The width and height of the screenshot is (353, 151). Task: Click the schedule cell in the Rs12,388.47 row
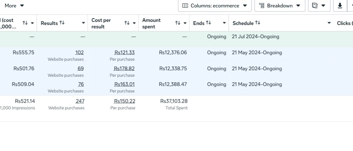tap(257, 84)
